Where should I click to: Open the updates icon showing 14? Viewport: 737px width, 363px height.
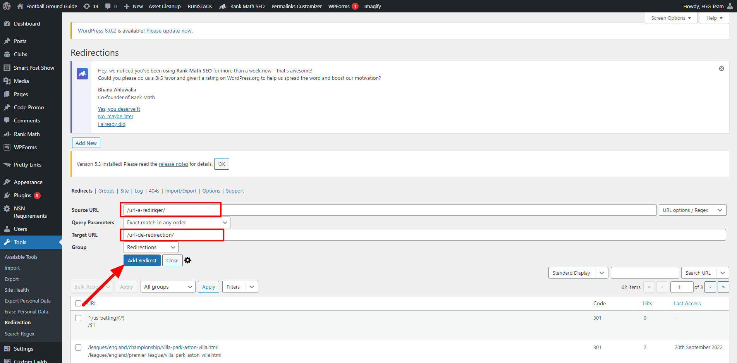[91, 6]
